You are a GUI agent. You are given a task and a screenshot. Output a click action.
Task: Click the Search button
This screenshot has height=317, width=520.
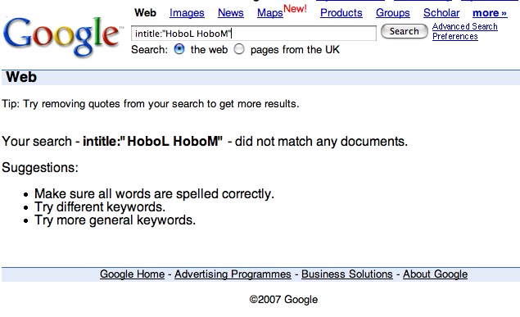(x=405, y=31)
